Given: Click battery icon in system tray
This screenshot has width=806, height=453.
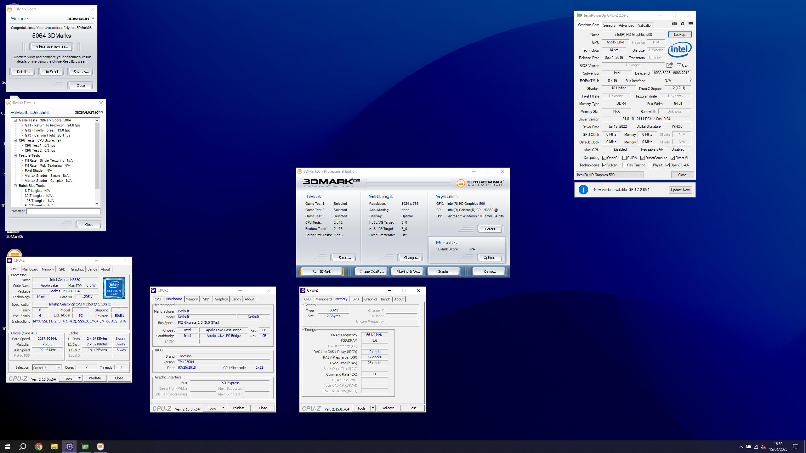Looking at the screenshot, I should [x=748, y=447].
